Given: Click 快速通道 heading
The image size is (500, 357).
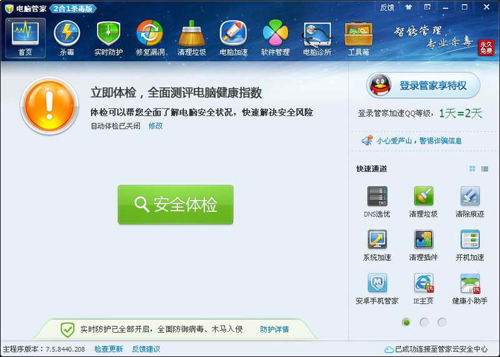Looking at the screenshot, I should 372,169.
